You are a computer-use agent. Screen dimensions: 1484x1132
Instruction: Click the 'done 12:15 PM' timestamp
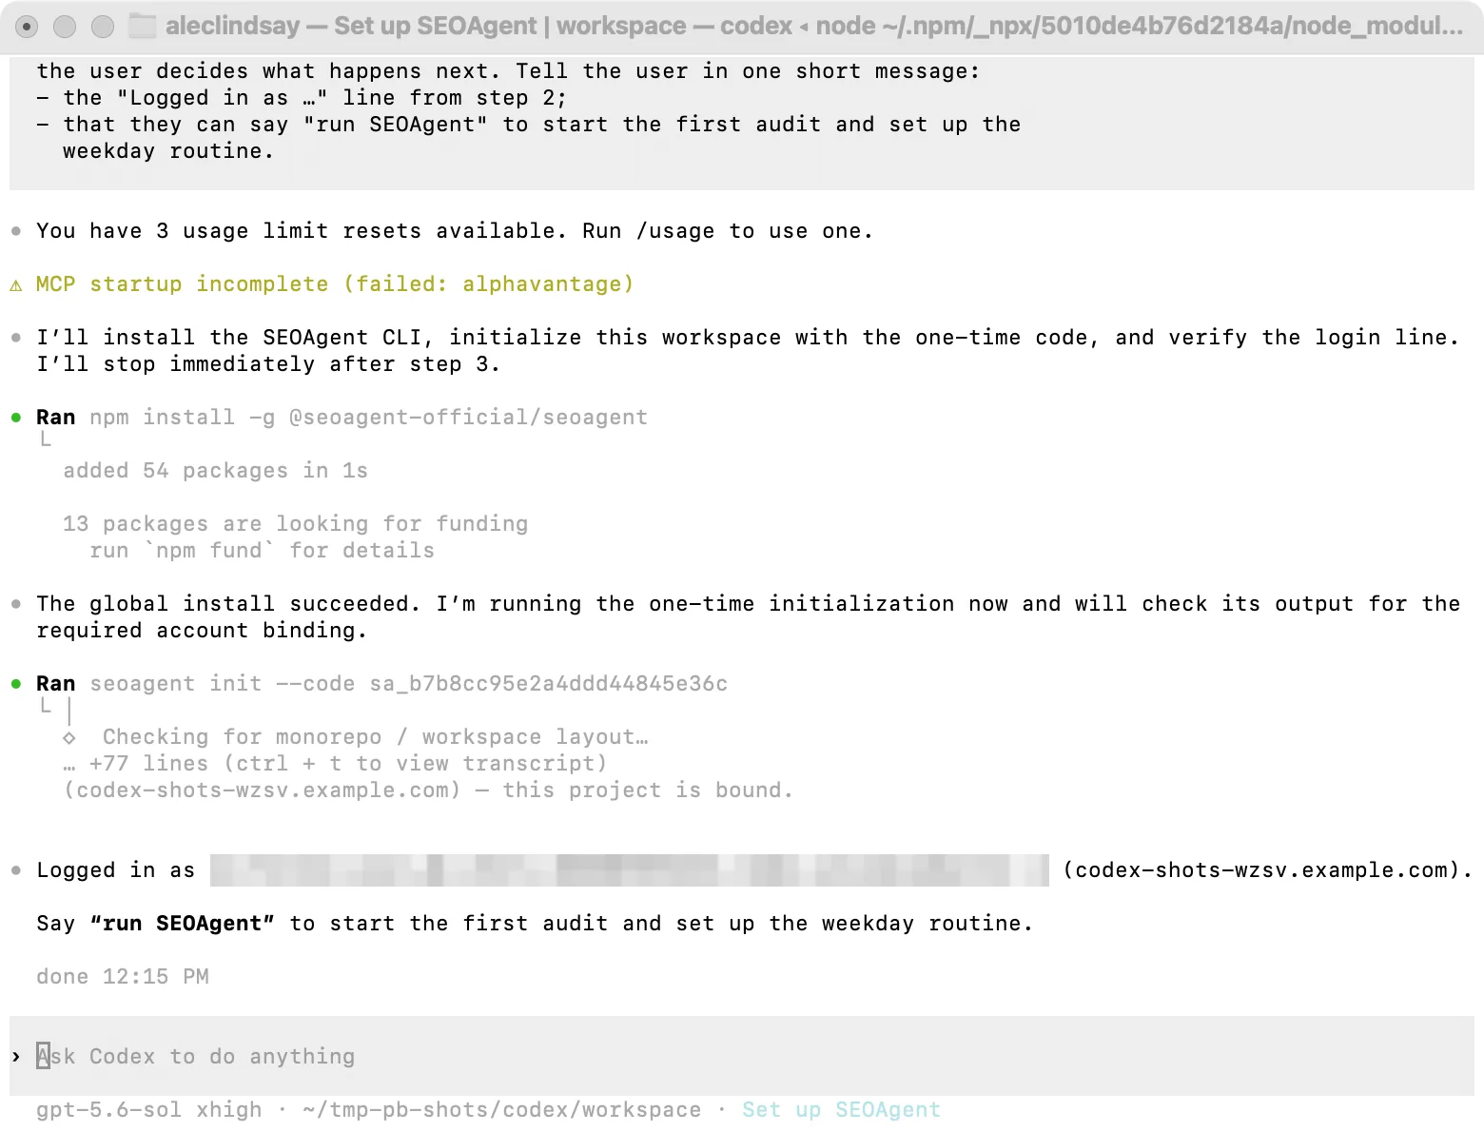click(x=123, y=977)
